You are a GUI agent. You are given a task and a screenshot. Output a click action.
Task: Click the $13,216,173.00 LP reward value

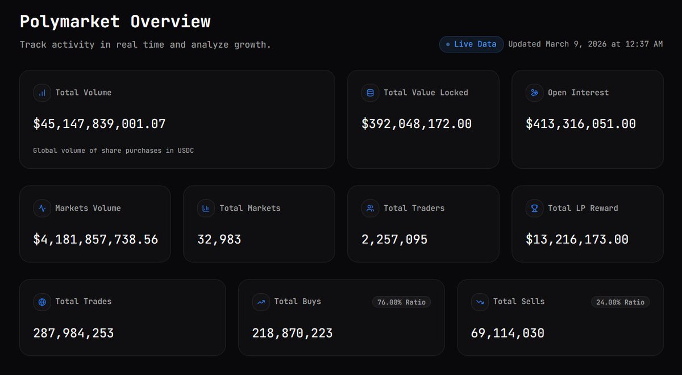[x=577, y=239]
